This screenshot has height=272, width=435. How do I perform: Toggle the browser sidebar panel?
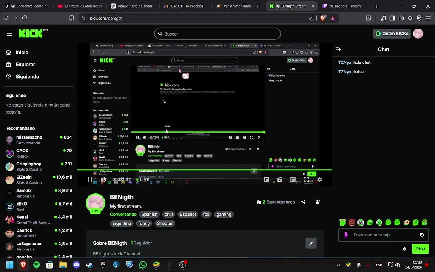click(392, 18)
